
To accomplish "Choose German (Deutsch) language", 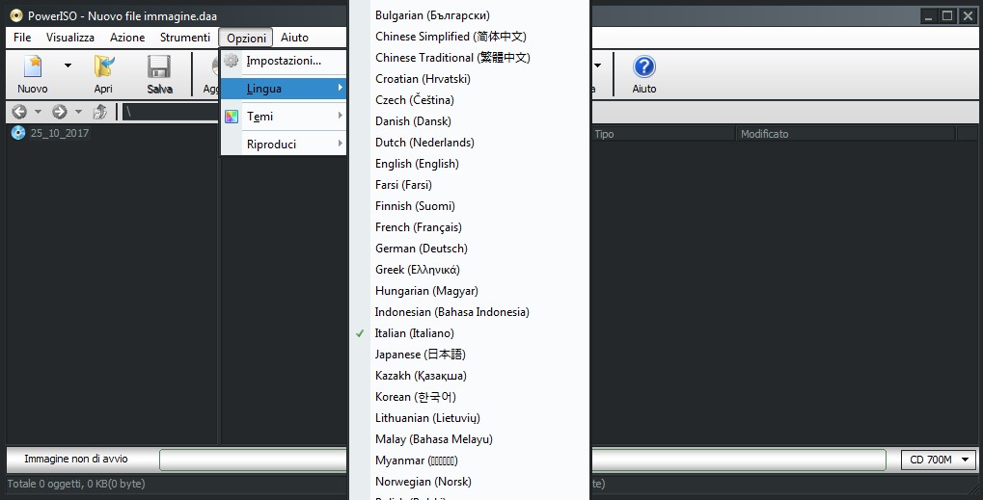I will [470, 249].
